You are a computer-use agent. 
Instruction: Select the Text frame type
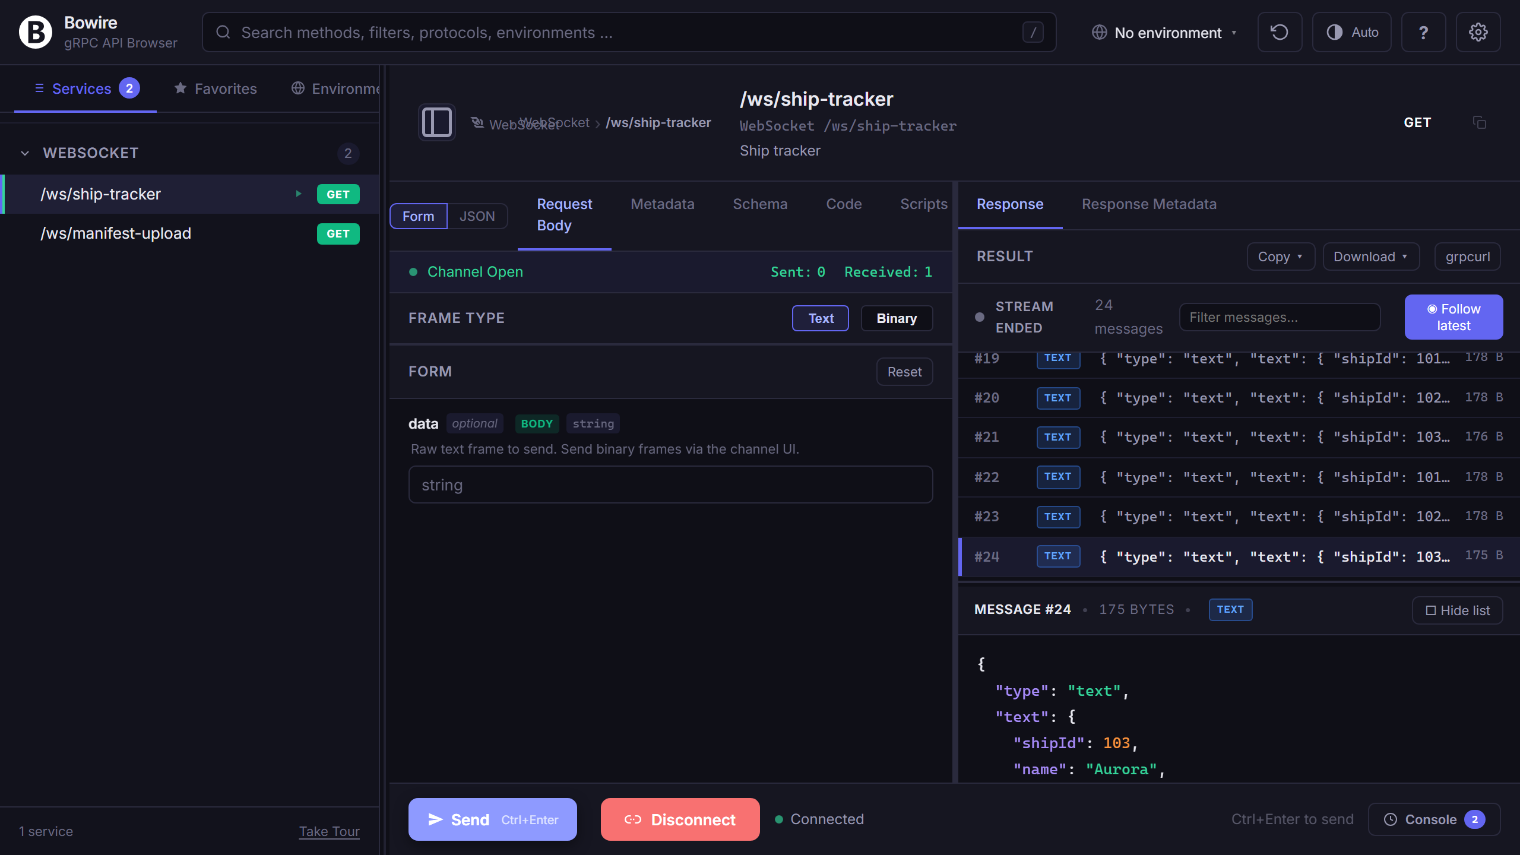(x=821, y=318)
